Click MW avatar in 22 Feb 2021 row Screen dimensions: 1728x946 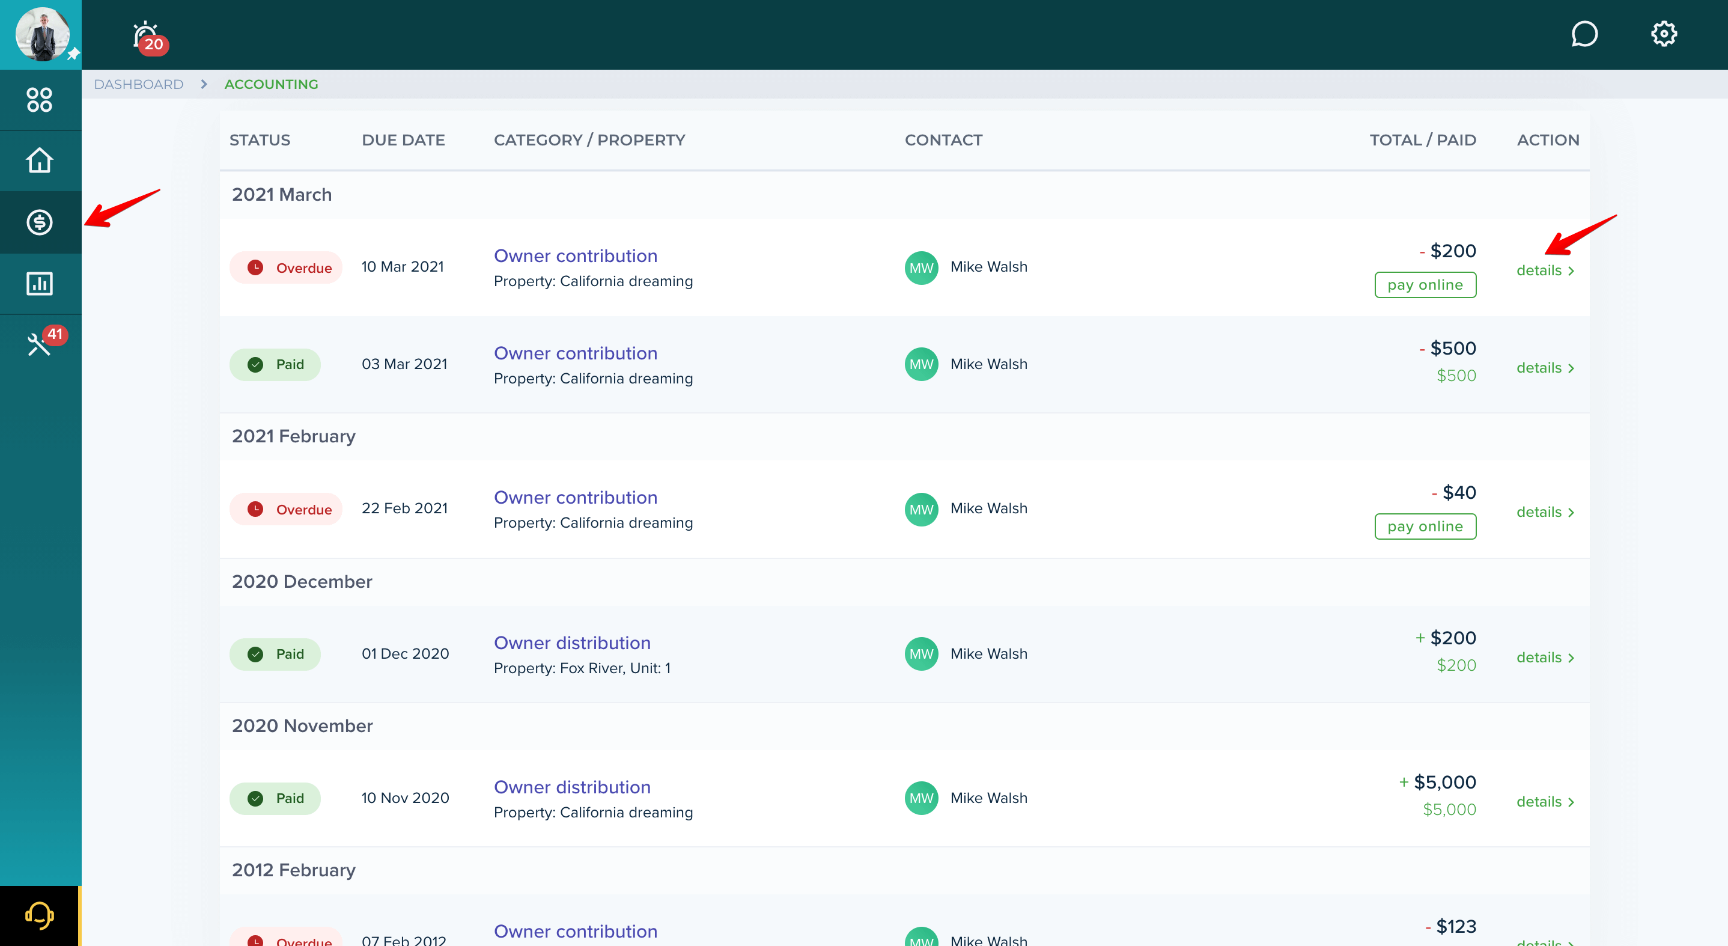click(921, 509)
